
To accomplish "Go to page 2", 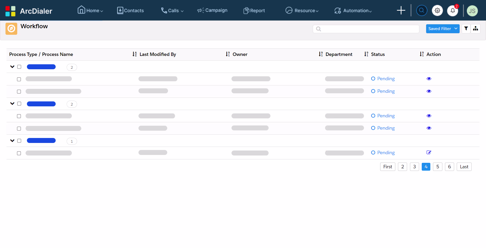I will (402, 167).
